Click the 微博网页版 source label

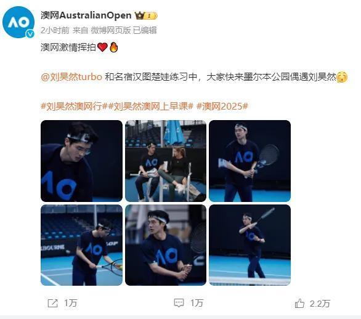[x=111, y=30]
